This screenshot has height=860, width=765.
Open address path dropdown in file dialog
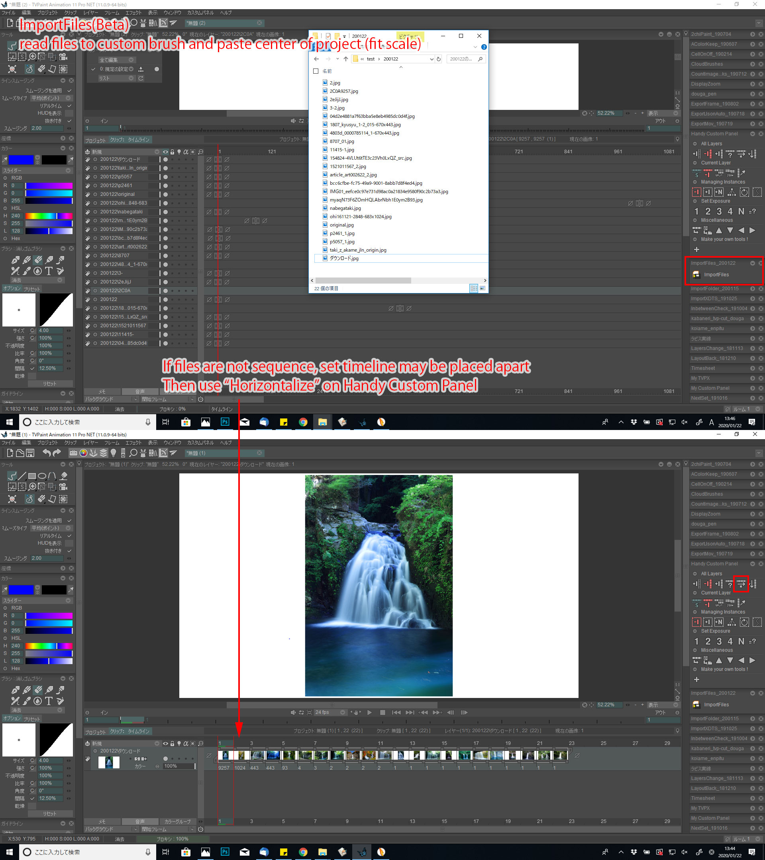[432, 59]
